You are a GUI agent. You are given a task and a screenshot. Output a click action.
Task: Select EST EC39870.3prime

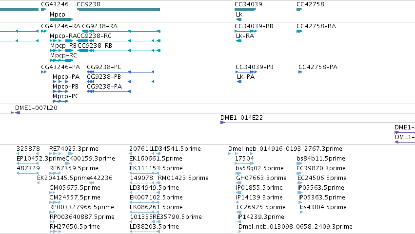point(321,168)
